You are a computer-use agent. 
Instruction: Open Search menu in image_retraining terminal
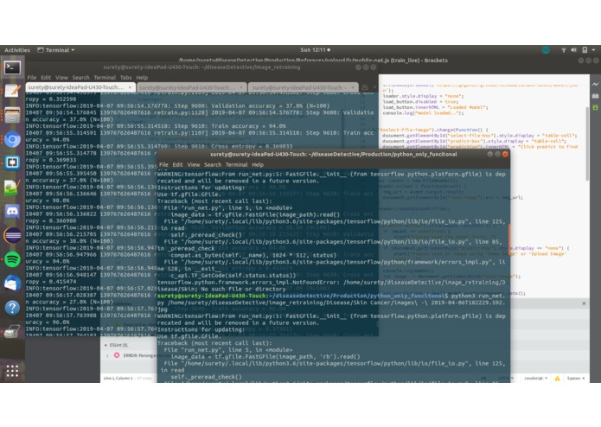(80, 77)
